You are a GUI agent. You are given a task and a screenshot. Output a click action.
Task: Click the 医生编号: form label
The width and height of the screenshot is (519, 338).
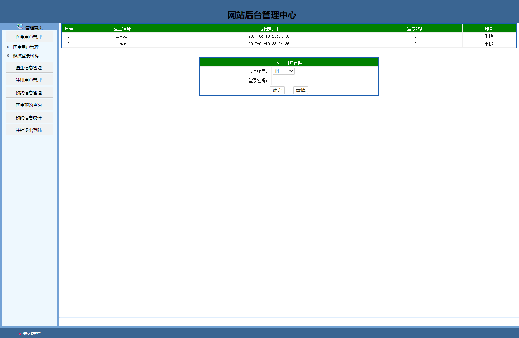pos(258,71)
